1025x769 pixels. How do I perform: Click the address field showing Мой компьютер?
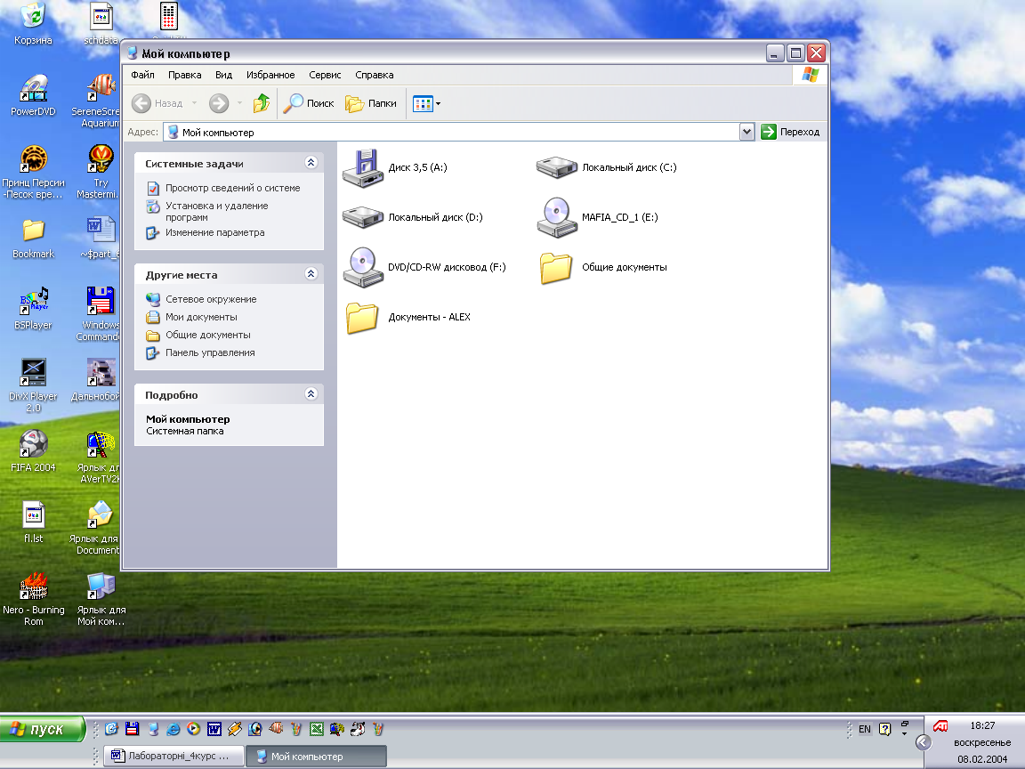click(452, 132)
